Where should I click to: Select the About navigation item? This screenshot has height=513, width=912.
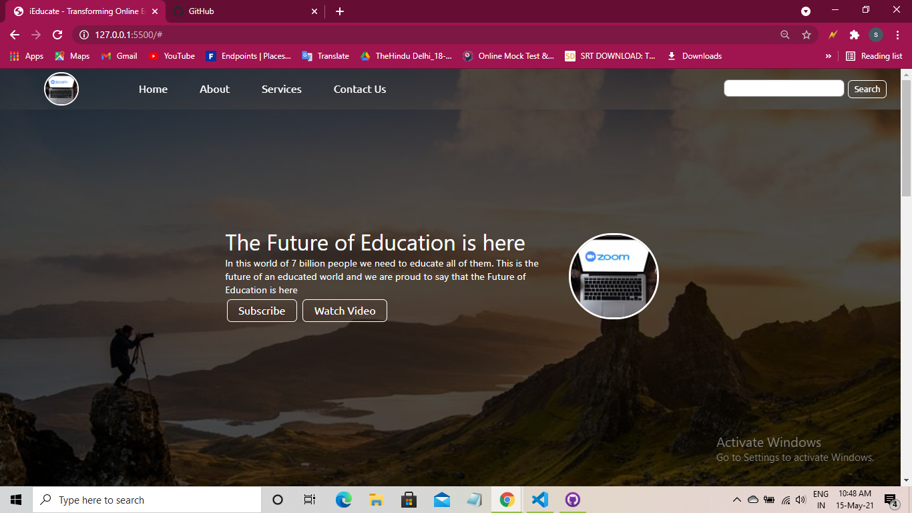214,89
